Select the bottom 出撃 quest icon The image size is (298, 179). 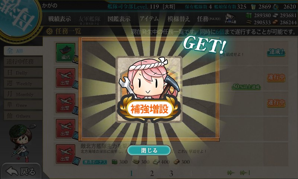pos(66,154)
